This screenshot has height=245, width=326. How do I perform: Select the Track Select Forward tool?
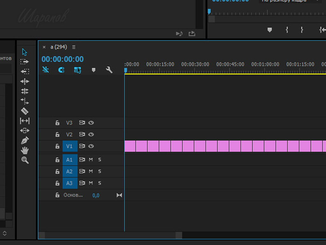coord(25,62)
